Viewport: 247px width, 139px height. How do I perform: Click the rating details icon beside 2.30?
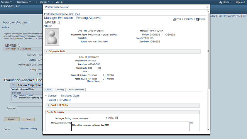112,118
